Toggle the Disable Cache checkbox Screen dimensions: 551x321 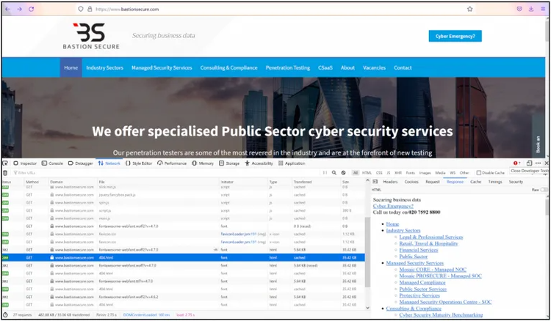click(477, 173)
